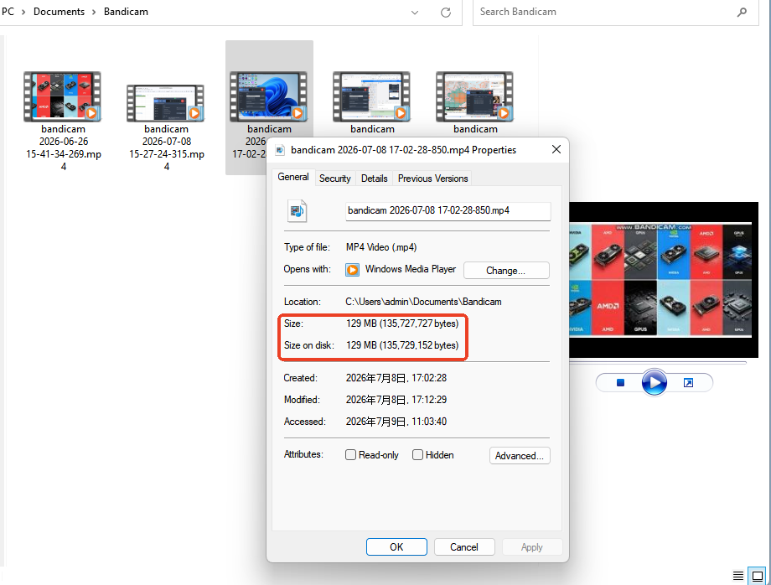Screen dimensions: 771x585
Task: Toggle the Hidden attribute checkbox
Action: pos(417,455)
